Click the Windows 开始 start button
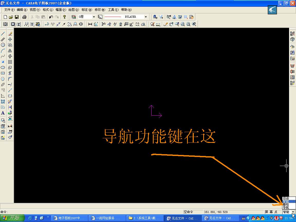This screenshot has width=296, height=222. (12, 218)
